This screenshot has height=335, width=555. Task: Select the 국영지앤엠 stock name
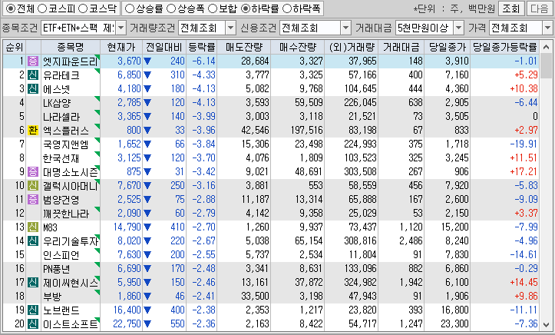65,144
